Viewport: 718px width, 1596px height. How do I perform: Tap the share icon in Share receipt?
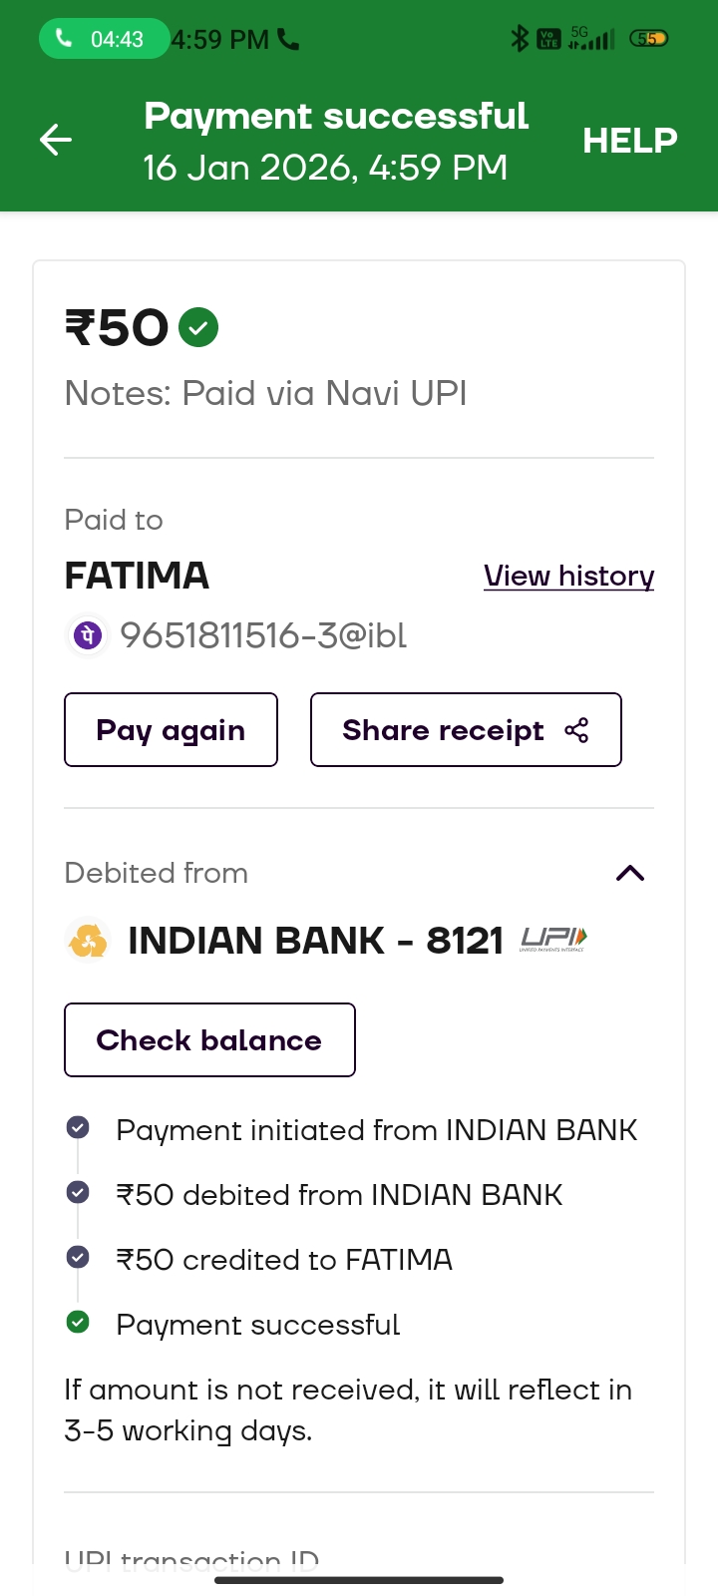click(x=576, y=730)
